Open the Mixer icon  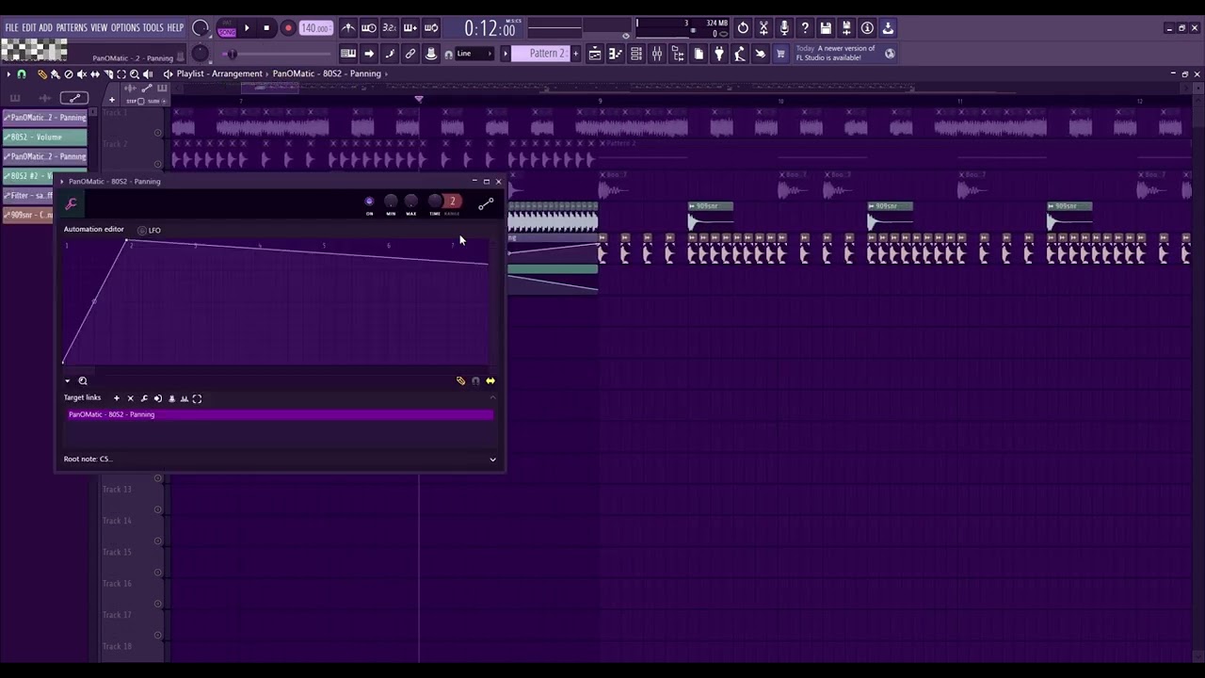[657, 54]
